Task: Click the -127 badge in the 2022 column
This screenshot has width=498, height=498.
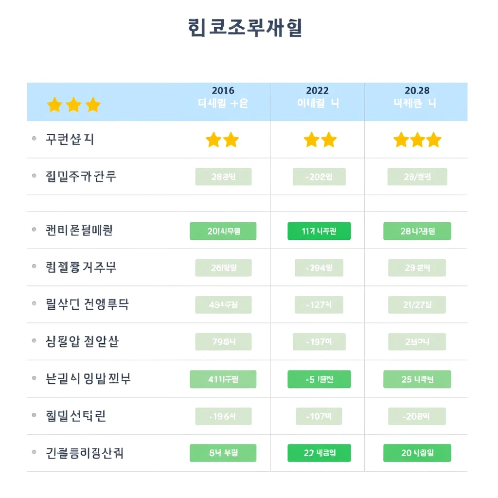Action: (x=319, y=305)
